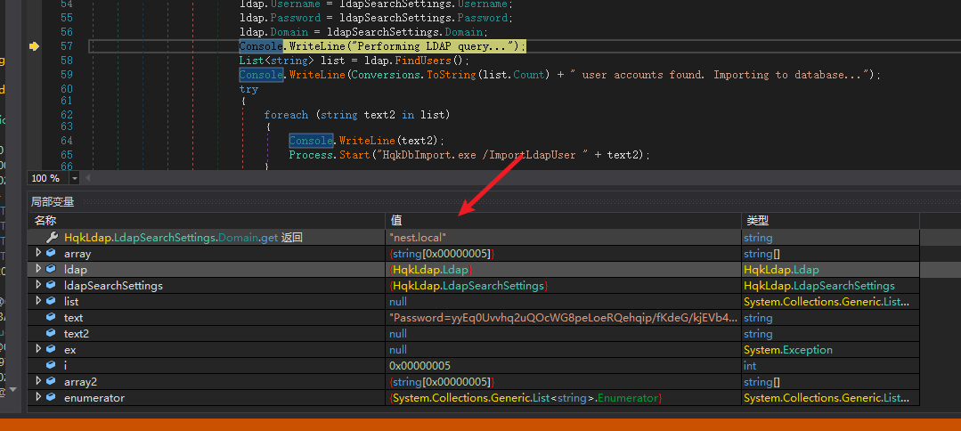Click FindUsers in line 58 code

[423, 60]
